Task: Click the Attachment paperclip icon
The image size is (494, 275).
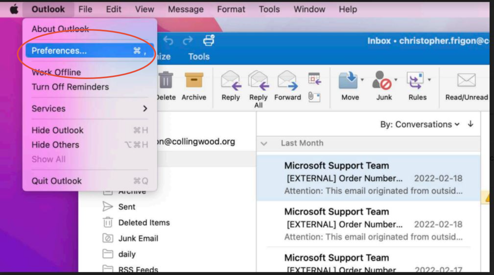Action: (x=314, y=97)
